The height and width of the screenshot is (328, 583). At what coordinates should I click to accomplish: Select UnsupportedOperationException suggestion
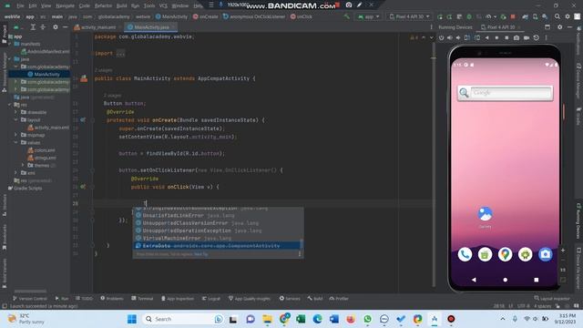pos(218,231)
